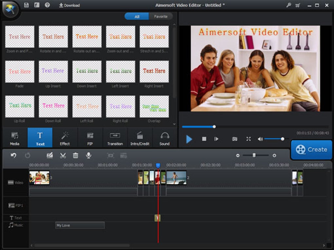Switch to the Favorite filter

pyautogui.click(x=160, y=16)
